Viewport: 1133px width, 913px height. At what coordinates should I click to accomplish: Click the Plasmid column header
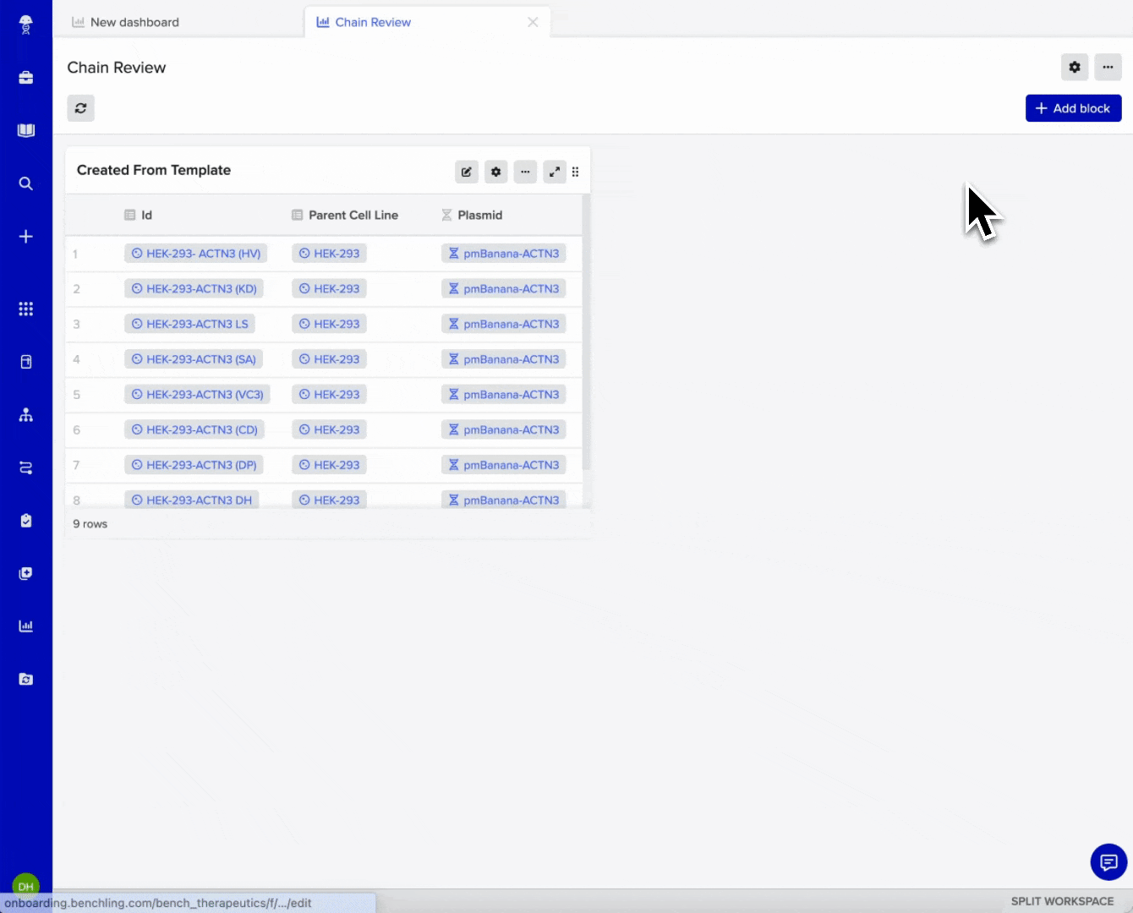pyautogui.click(x=479, y=215)
